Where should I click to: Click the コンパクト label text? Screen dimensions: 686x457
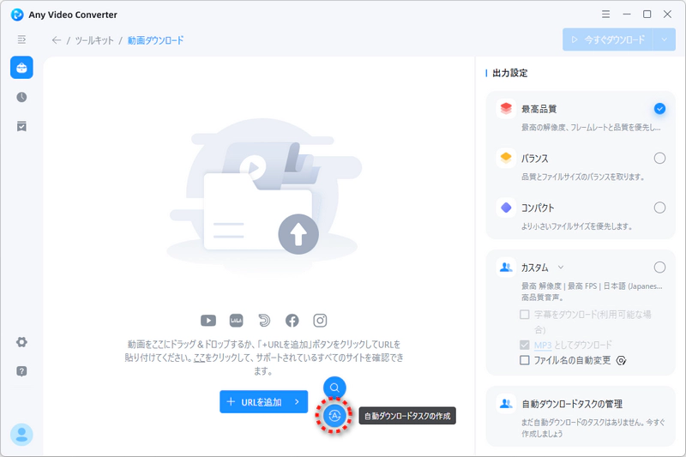538,207
